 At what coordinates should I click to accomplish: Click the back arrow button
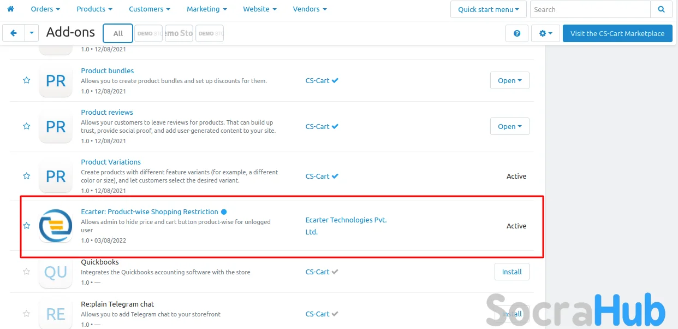(14, 33)
